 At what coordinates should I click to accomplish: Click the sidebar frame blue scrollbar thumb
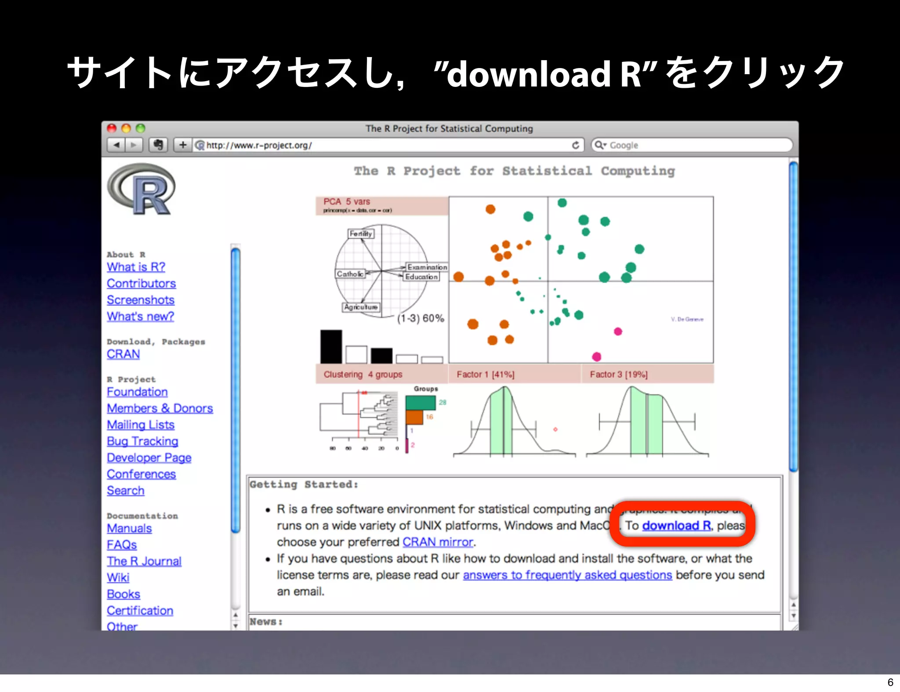coord(236,390)
